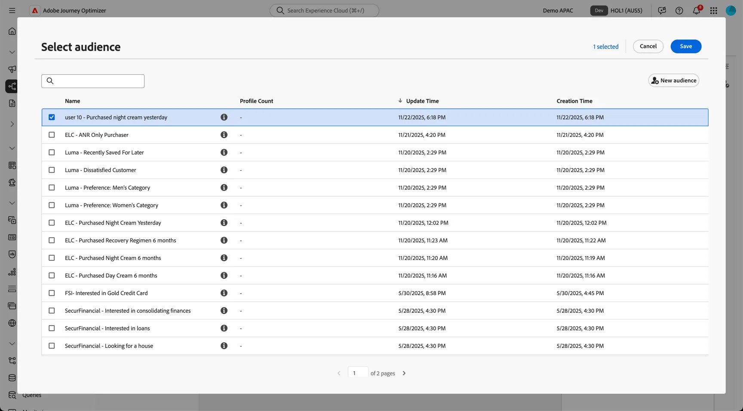The image size is (743, 411).
Task: Expand the sidebar section under Journeys
Action: coord(12,124)
